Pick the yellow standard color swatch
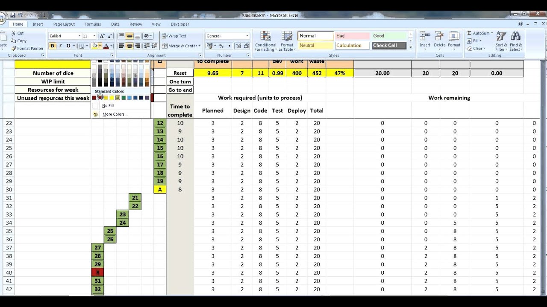Image resolution: width=547 pixels, height=307 pixels. (x=112, y=98)
